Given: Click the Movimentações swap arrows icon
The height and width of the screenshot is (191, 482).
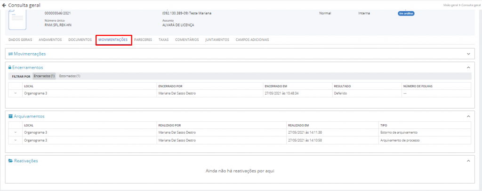Looking at the screenshot, I should pos(10,54).
